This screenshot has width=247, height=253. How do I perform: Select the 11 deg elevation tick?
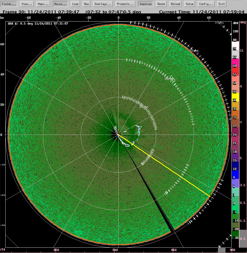pos(242,51)
